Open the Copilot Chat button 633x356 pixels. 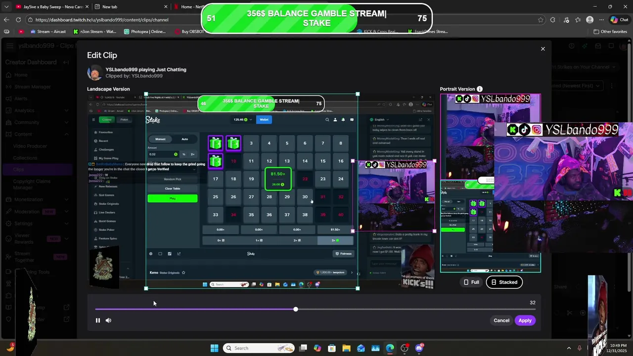619,20
